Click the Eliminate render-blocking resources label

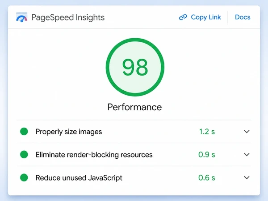pyautogui.click(x=94, y=155)
